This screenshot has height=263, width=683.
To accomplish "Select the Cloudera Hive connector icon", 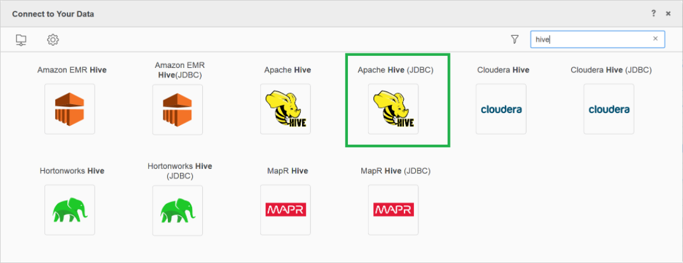I will (501, 109).
